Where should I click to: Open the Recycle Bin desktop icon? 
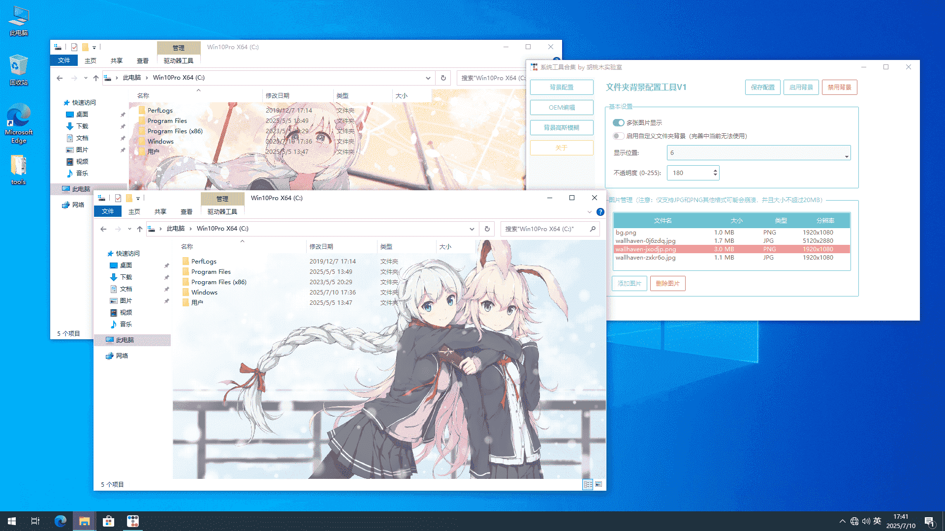(x=19, y=70)
